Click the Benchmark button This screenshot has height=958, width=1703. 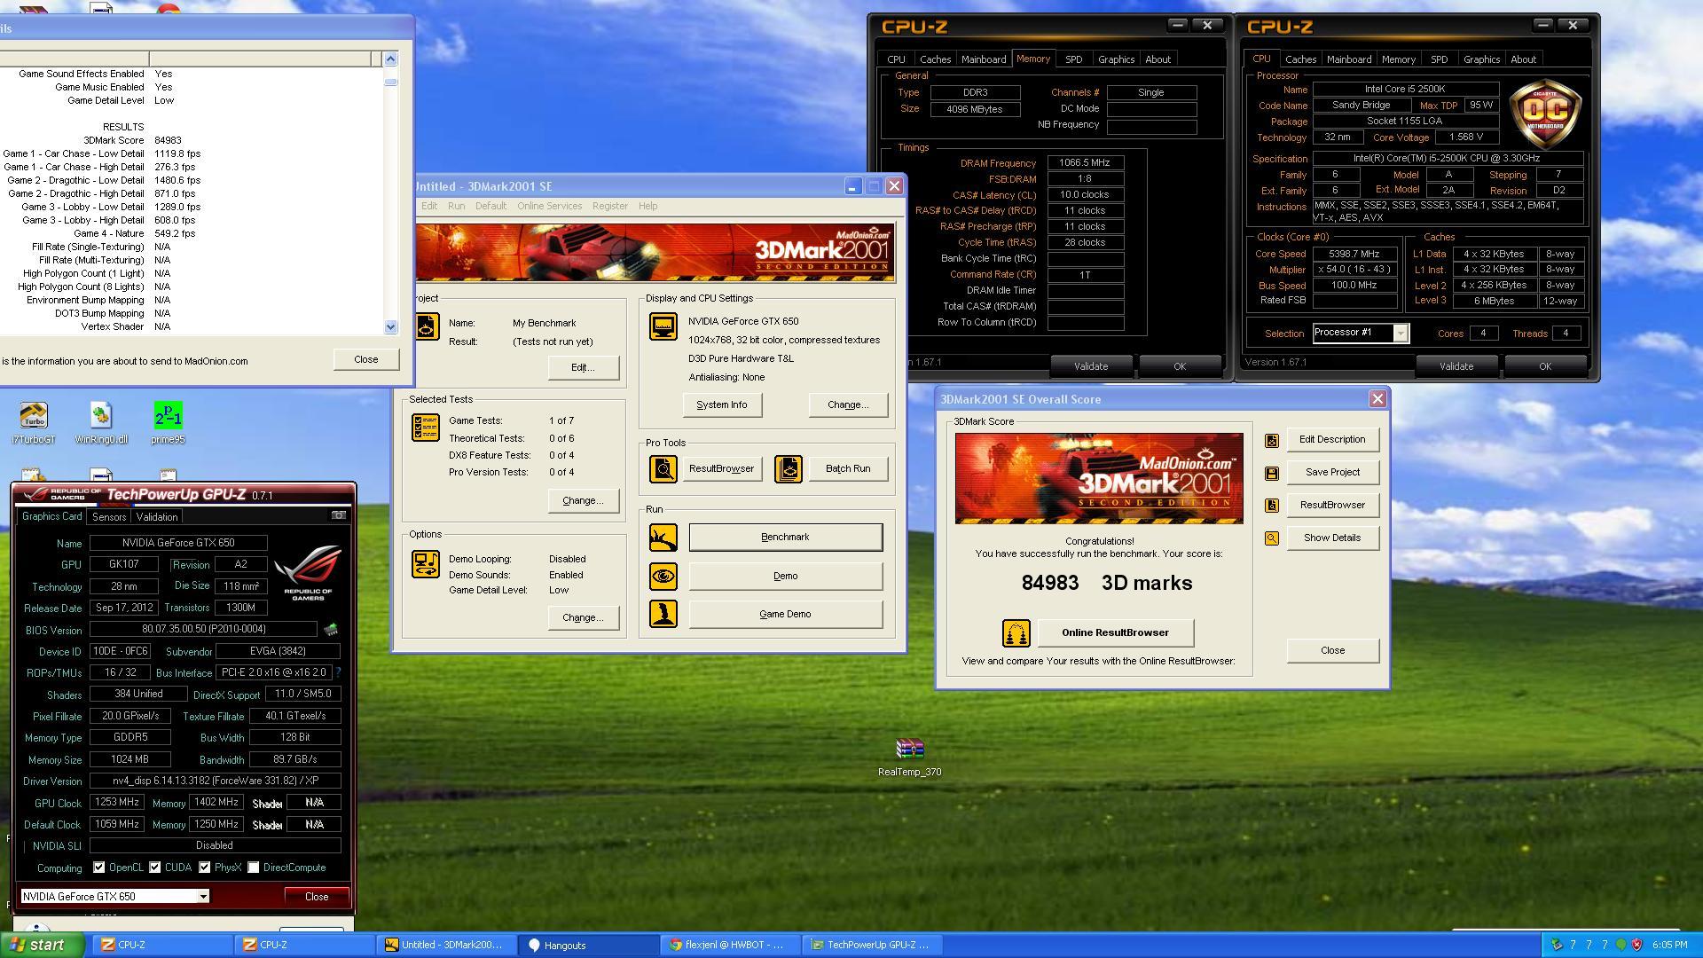point(785,538)
